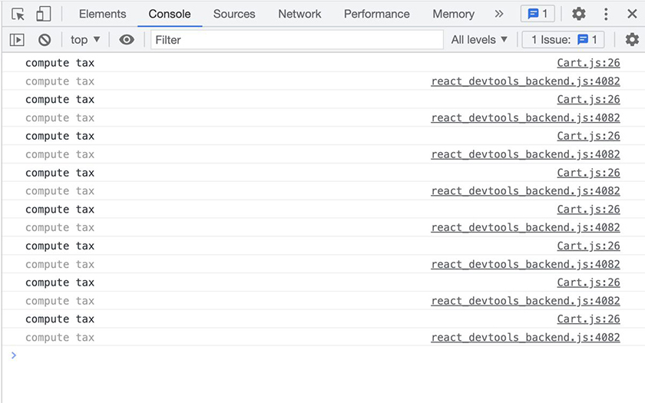Image resolution: width=645 pixels, height=403 pixels.
Task: Focus the console Filter input field
Action: click(x=296, y=40)
